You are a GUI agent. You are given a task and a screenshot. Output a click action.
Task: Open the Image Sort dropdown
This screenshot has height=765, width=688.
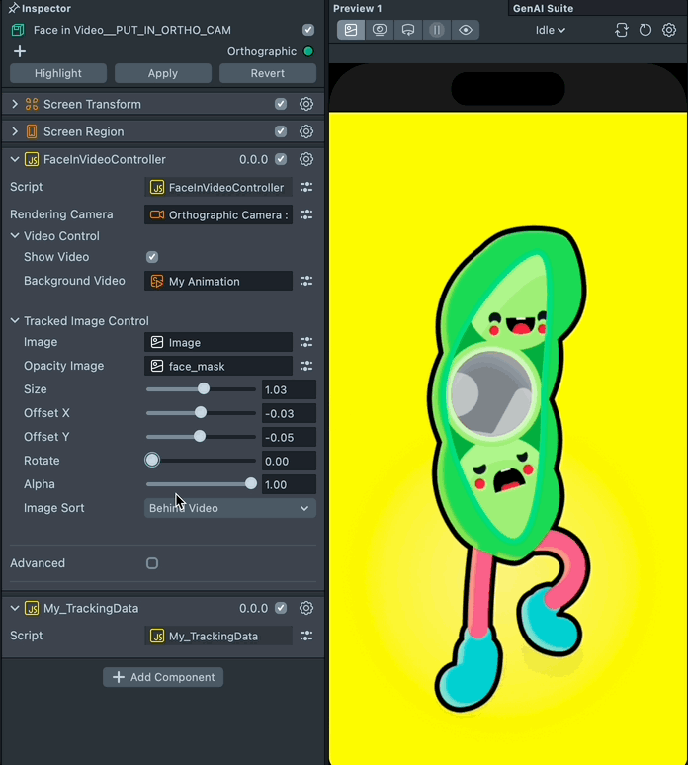229,508
